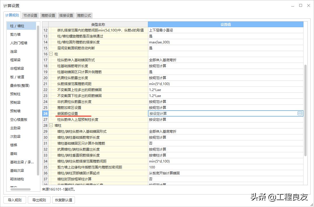
Task: Collapse the 墙柱 tree node
Action: pos(51,125)
